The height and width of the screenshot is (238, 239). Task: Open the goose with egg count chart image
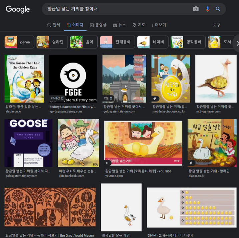click(192, 208)
